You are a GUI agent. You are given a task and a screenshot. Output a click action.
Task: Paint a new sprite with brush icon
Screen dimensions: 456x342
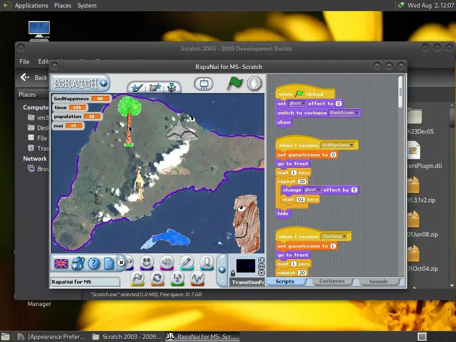click(137, 87)
